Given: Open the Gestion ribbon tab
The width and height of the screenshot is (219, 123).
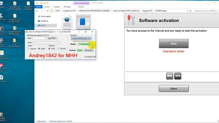Looking at the screenshot, I should (x=81, y=7).
